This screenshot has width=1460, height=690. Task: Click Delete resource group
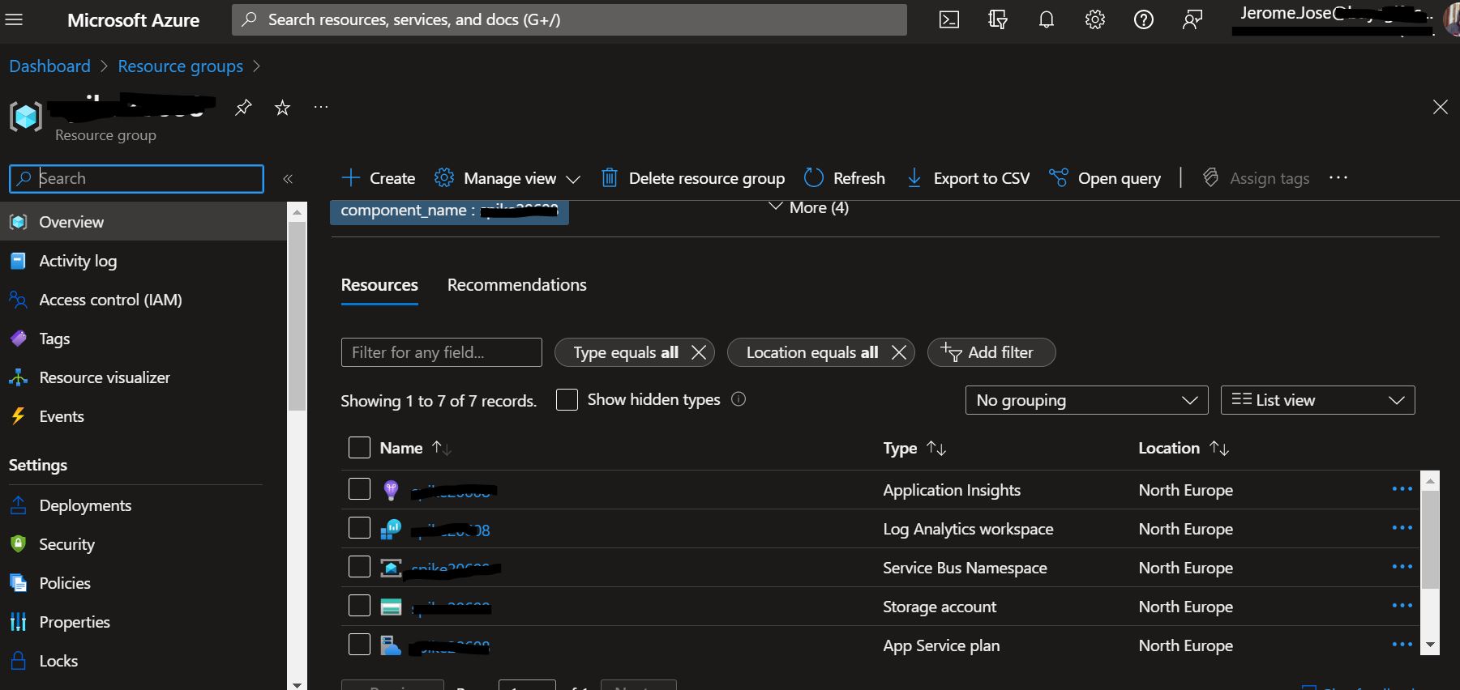[x=693, y=178]
